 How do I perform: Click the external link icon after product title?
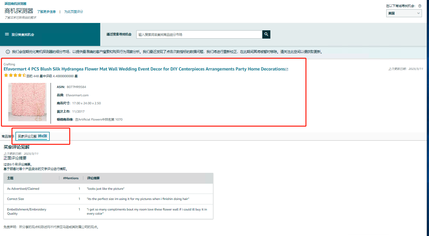(287, 69)
